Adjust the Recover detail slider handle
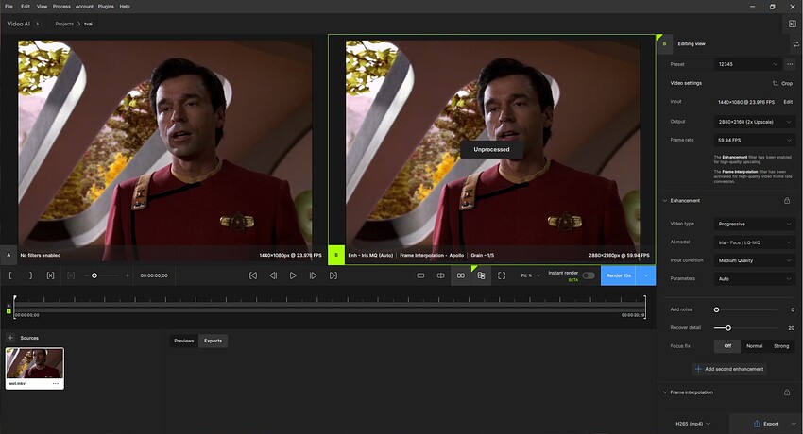Screen dimensions: 803x434 728,327
